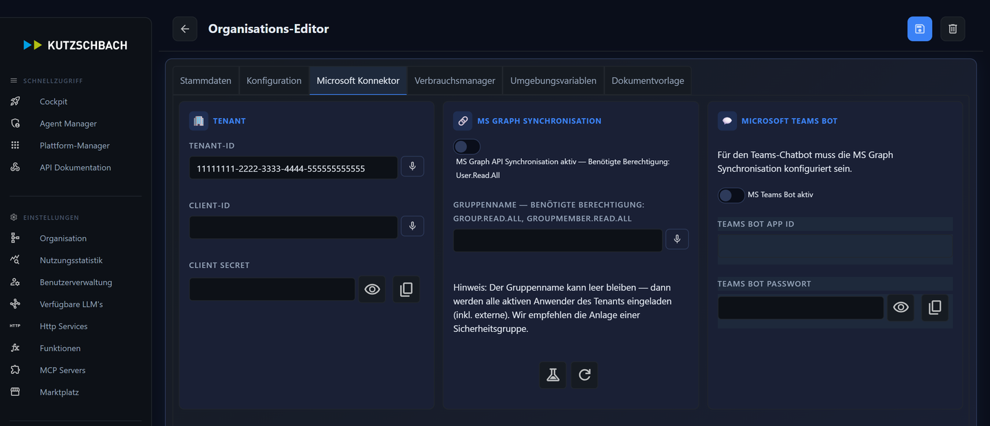Image resolution: width=990 pixels, height=426 pixels.
Task: Click the back arrow button
Action: pyautogui.click(x=185, y=29)
